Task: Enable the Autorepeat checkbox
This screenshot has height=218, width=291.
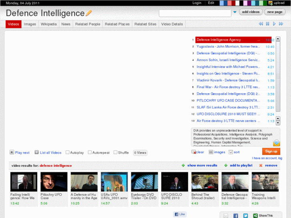Action: (x=90, y=152)
